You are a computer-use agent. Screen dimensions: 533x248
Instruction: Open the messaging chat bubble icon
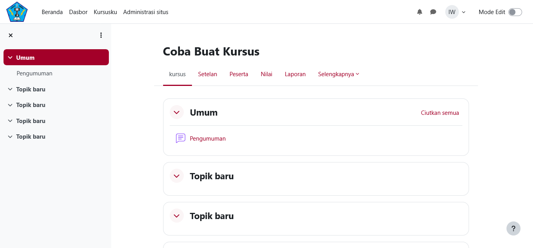click(x=433, y=12)
